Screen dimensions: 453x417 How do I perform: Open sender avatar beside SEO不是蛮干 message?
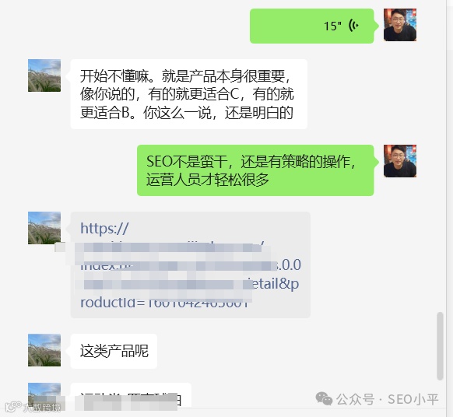pos(400,161)
